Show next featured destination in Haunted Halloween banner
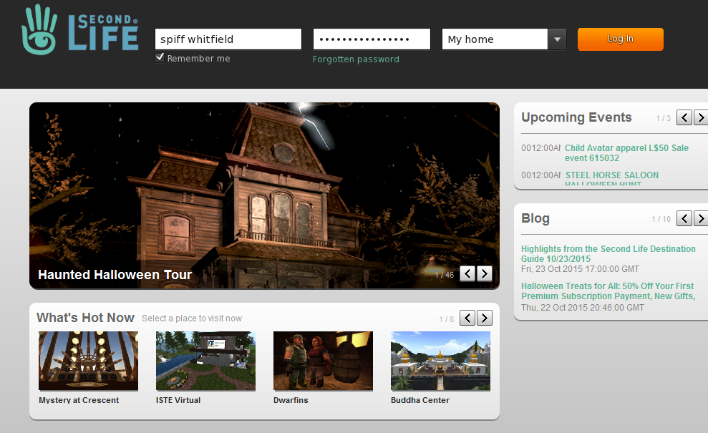The image size is (708, 433). click(485, 273)
